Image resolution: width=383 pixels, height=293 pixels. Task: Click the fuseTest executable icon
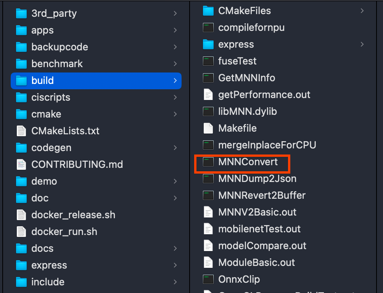tap(208, 61)
